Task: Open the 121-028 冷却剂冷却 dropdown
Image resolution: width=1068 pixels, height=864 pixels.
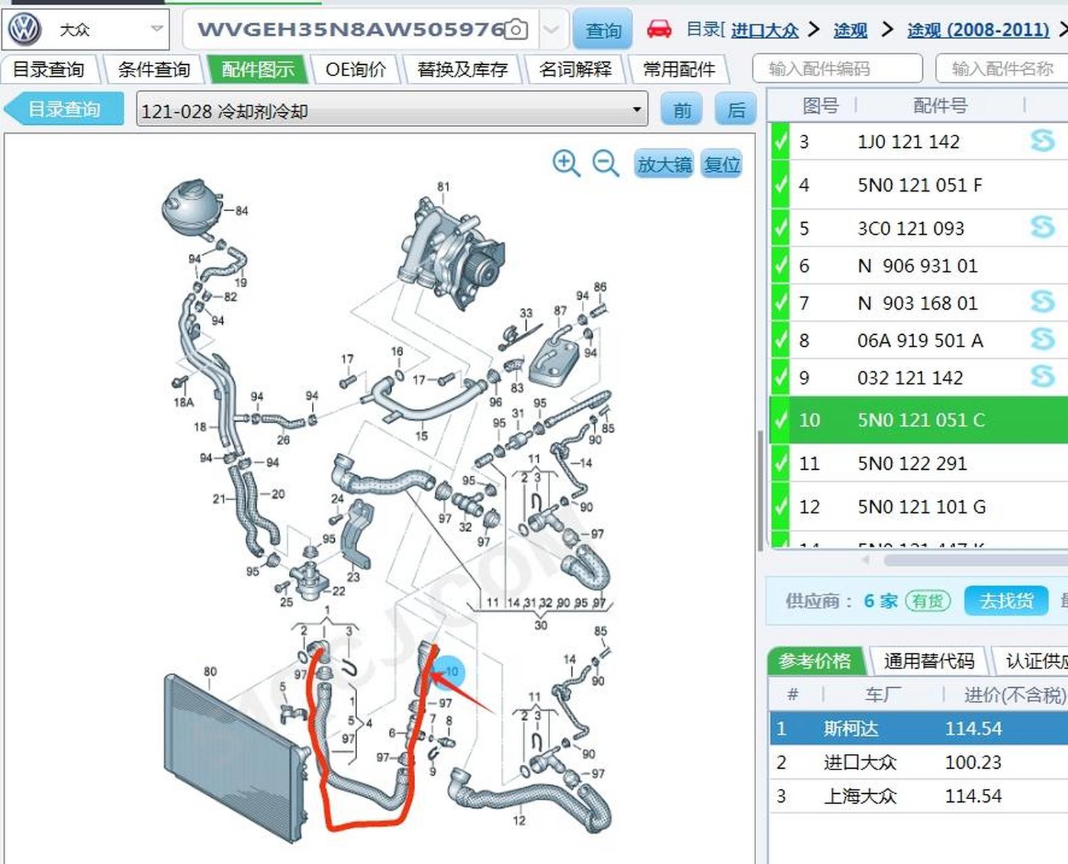Action: point(392,110)
